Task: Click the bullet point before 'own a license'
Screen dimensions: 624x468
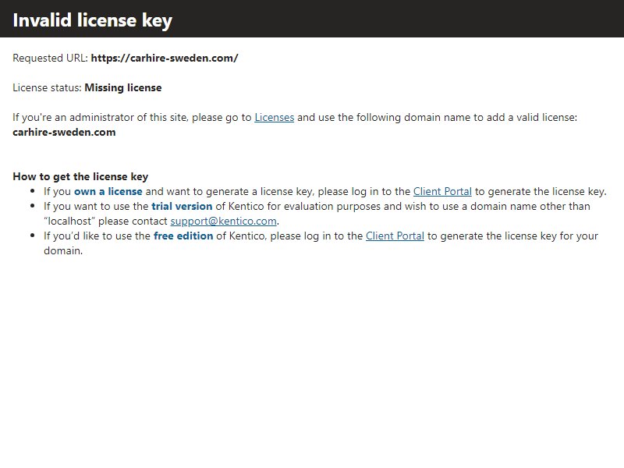Action: pyautogui.click(x=33, y=191)
